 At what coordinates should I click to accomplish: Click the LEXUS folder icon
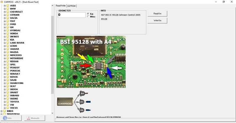tap(8, 46)
